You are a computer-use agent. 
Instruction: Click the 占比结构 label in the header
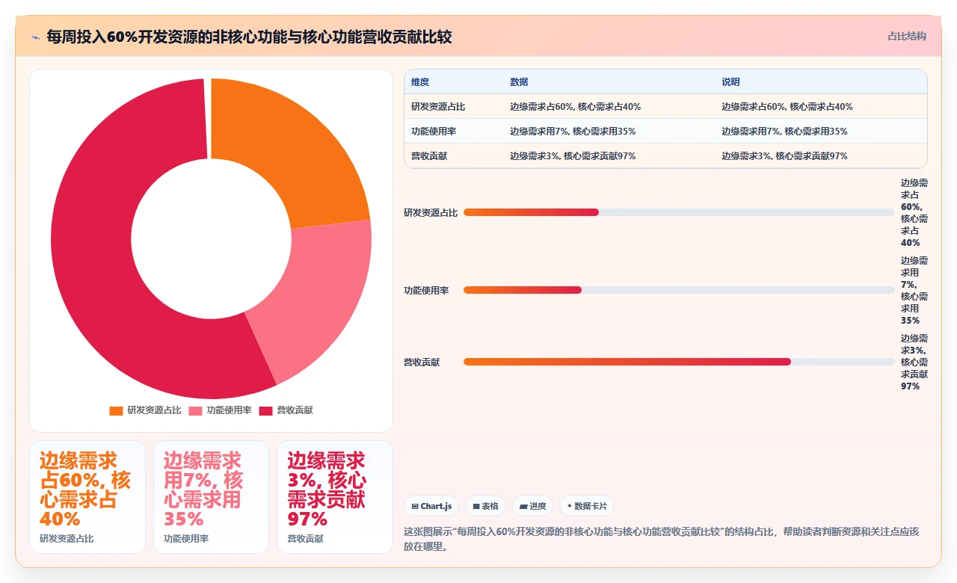point(907,36)
